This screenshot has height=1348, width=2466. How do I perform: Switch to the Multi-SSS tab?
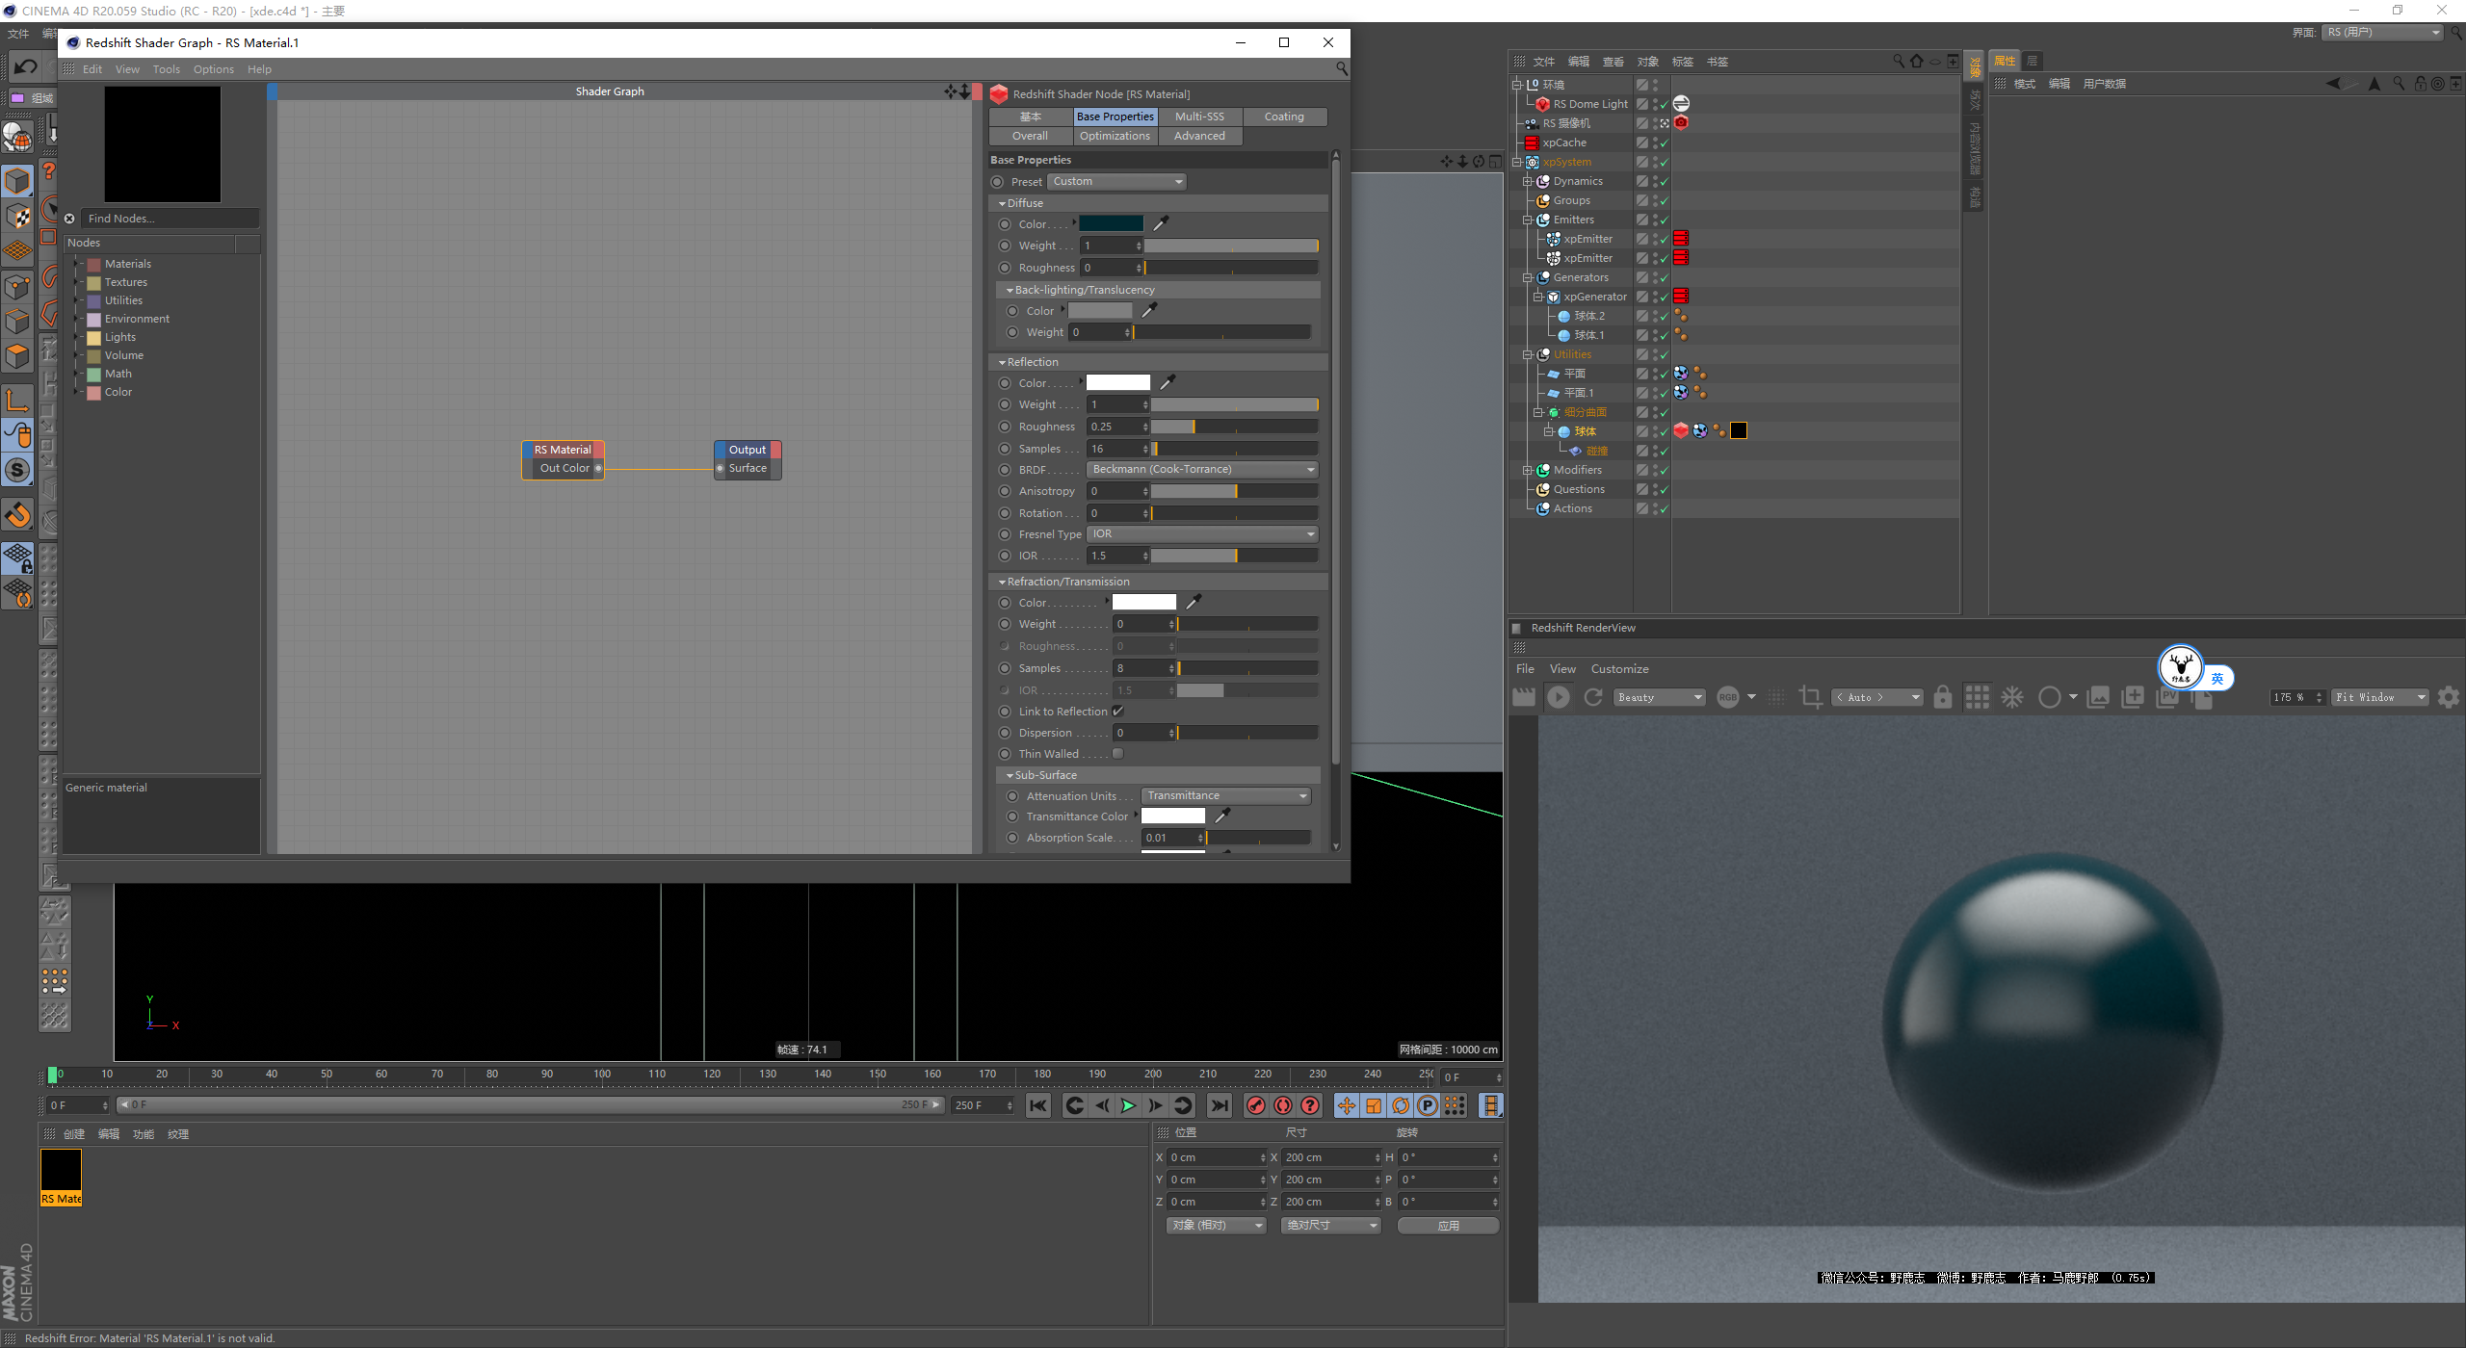1199,117
